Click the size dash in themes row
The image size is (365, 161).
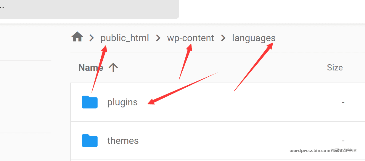pos(343,141)
